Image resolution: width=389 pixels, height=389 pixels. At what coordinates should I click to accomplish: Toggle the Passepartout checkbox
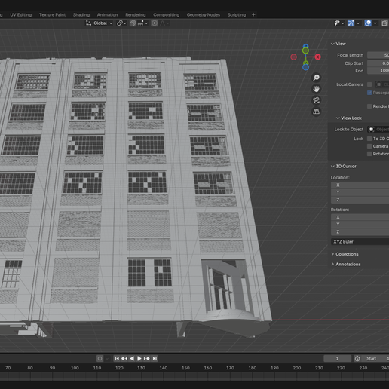[x=369, y=93]
